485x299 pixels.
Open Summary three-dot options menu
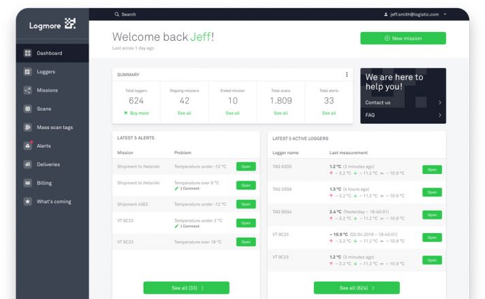[x=347, y=74]
